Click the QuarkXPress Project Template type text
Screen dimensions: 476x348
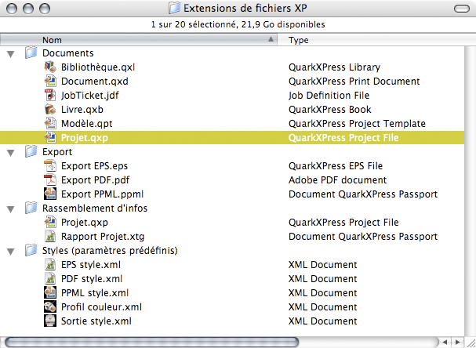(x=357, y=124)
